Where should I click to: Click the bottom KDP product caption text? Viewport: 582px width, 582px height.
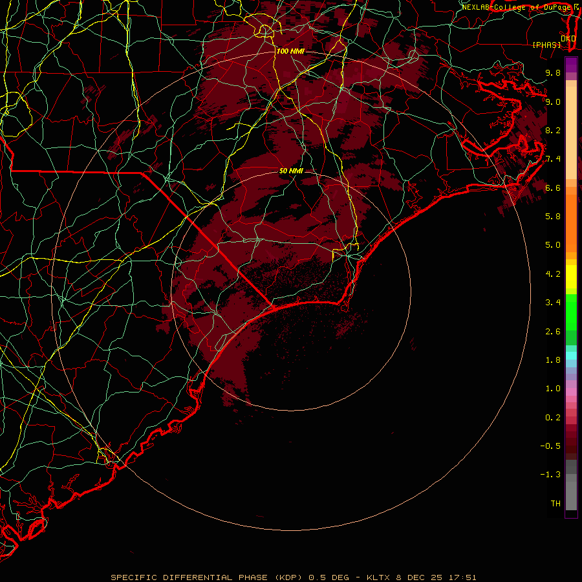[293, 577]
